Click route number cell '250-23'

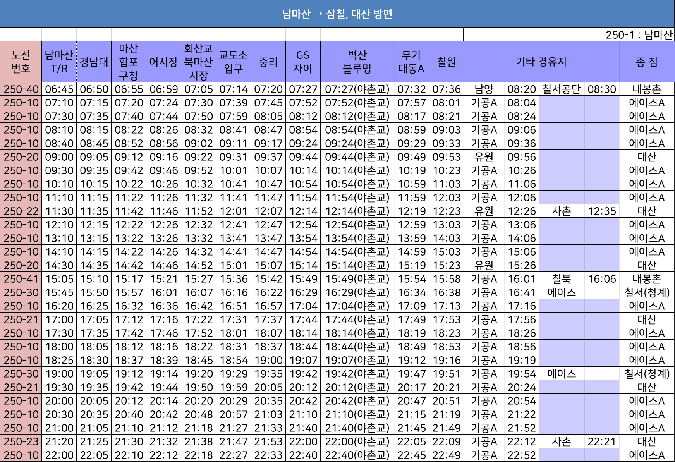tap(21, 441)
